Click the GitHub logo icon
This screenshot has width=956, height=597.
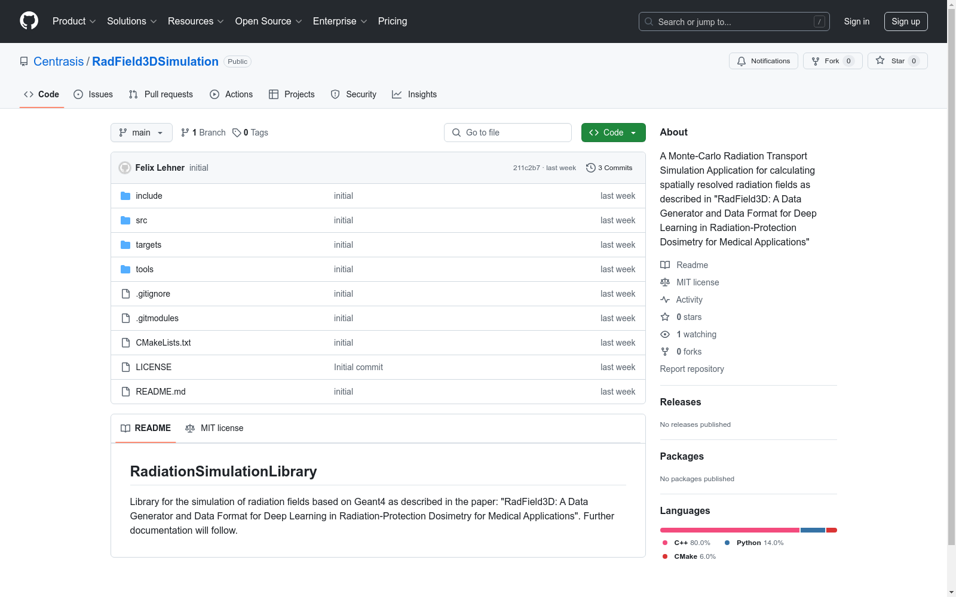pos(29,21)
